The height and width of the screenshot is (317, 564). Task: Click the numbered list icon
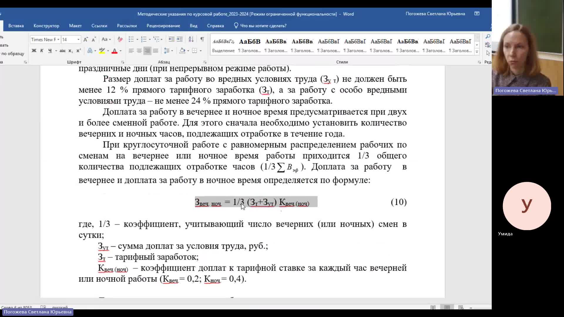pos(144,39)
